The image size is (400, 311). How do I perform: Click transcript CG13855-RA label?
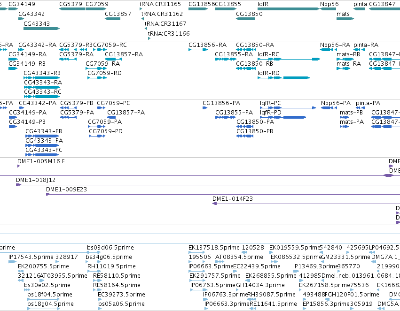click(x=234, y=54)
